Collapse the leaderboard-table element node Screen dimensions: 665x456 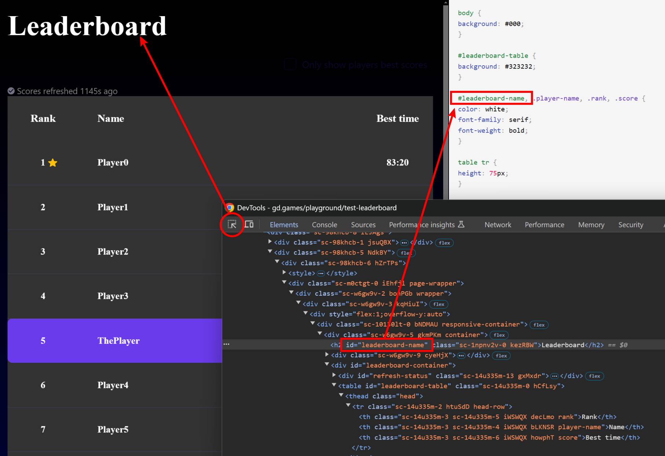coord(334,385)
